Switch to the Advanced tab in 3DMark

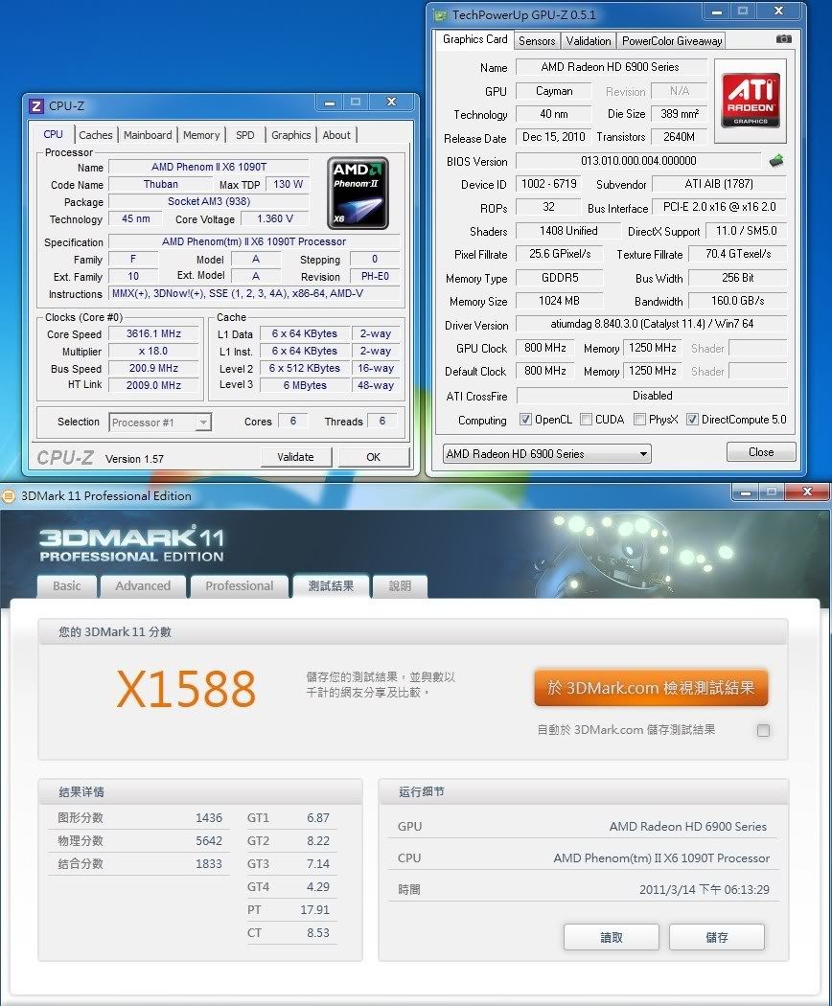click(143, 586)
